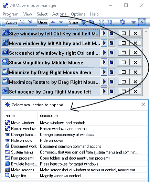Select 'Document work' in new action list
Viewport: 150px width, 182px height.
pos(24,146)
